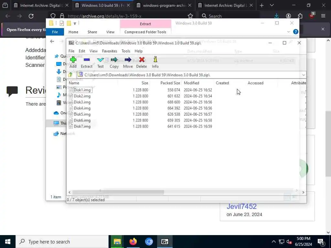Click the Extract toolbar icon in 7-Zip

[x=87, y=60]
